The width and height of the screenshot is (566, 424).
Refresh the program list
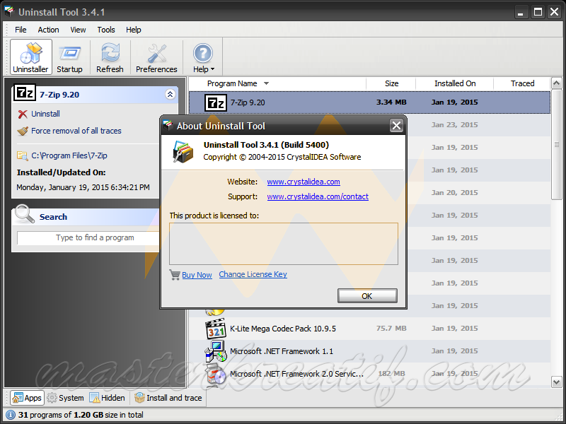pos(110,57)
